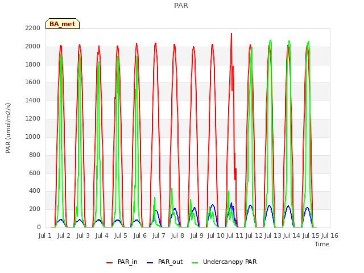Click the Jul 8 x-axis tick label
This screenshot has width=364, height=273.
[x=177, y=235]
